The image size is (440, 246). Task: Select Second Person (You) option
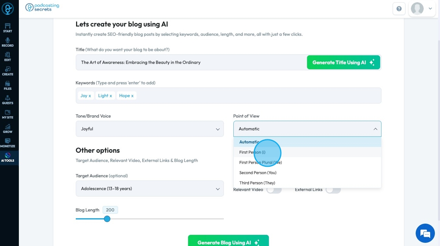[x=258, y=173]
